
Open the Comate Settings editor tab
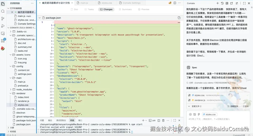tap(131, 3)
